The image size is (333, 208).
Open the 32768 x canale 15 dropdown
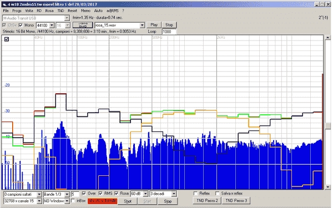coord(39,201)
